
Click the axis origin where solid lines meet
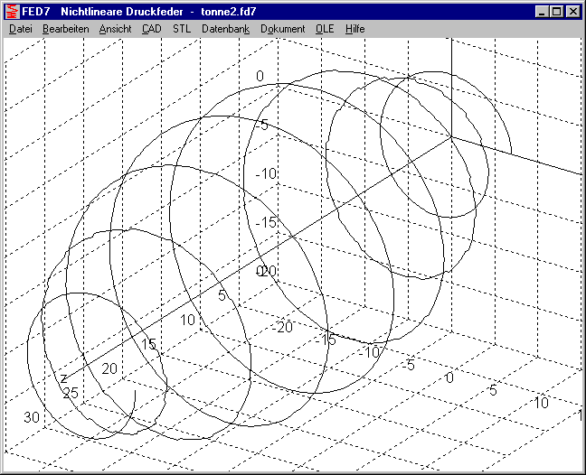pyautogui.click(x=451, y=136)
